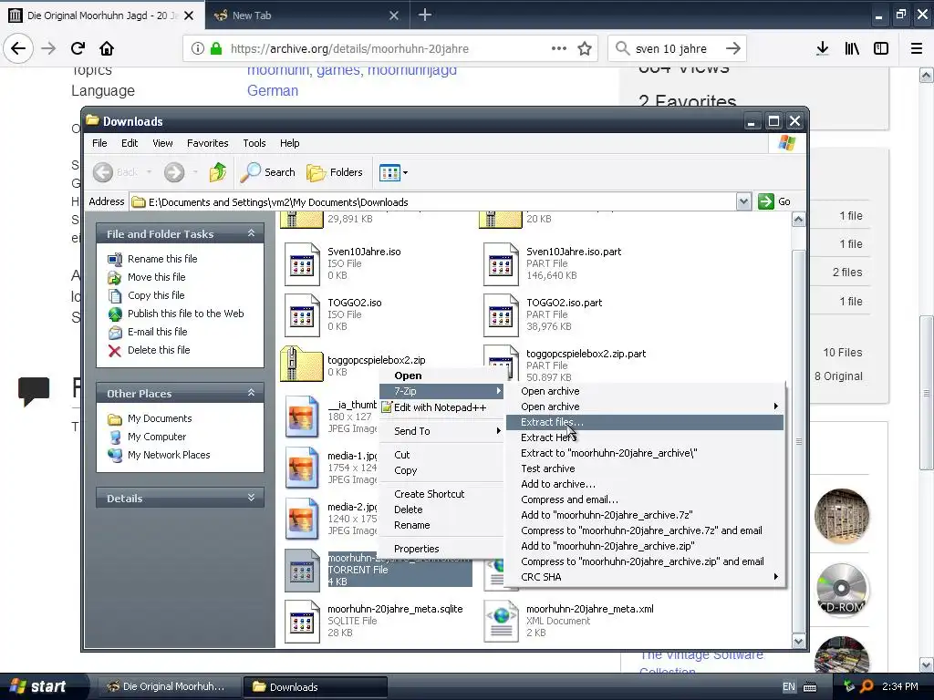Select Sven10Jahre.iso file icon
This screenshot has width=934, height=700.
(302, 263)
